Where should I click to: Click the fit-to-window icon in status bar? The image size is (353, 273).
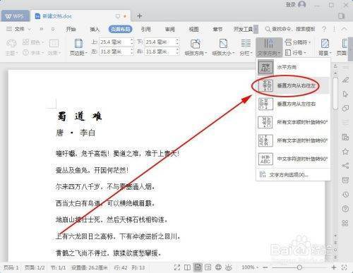click(345, 267)
